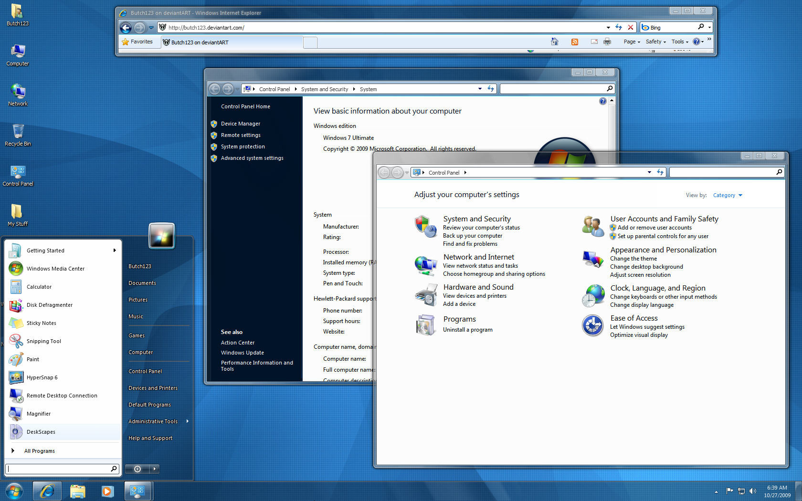
Task: Click the Read Mail icon in Internet Explorer
Action: click(594, 42)
